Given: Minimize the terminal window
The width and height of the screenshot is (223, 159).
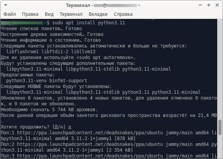Looking at the screenshot, I should point(200,5).
